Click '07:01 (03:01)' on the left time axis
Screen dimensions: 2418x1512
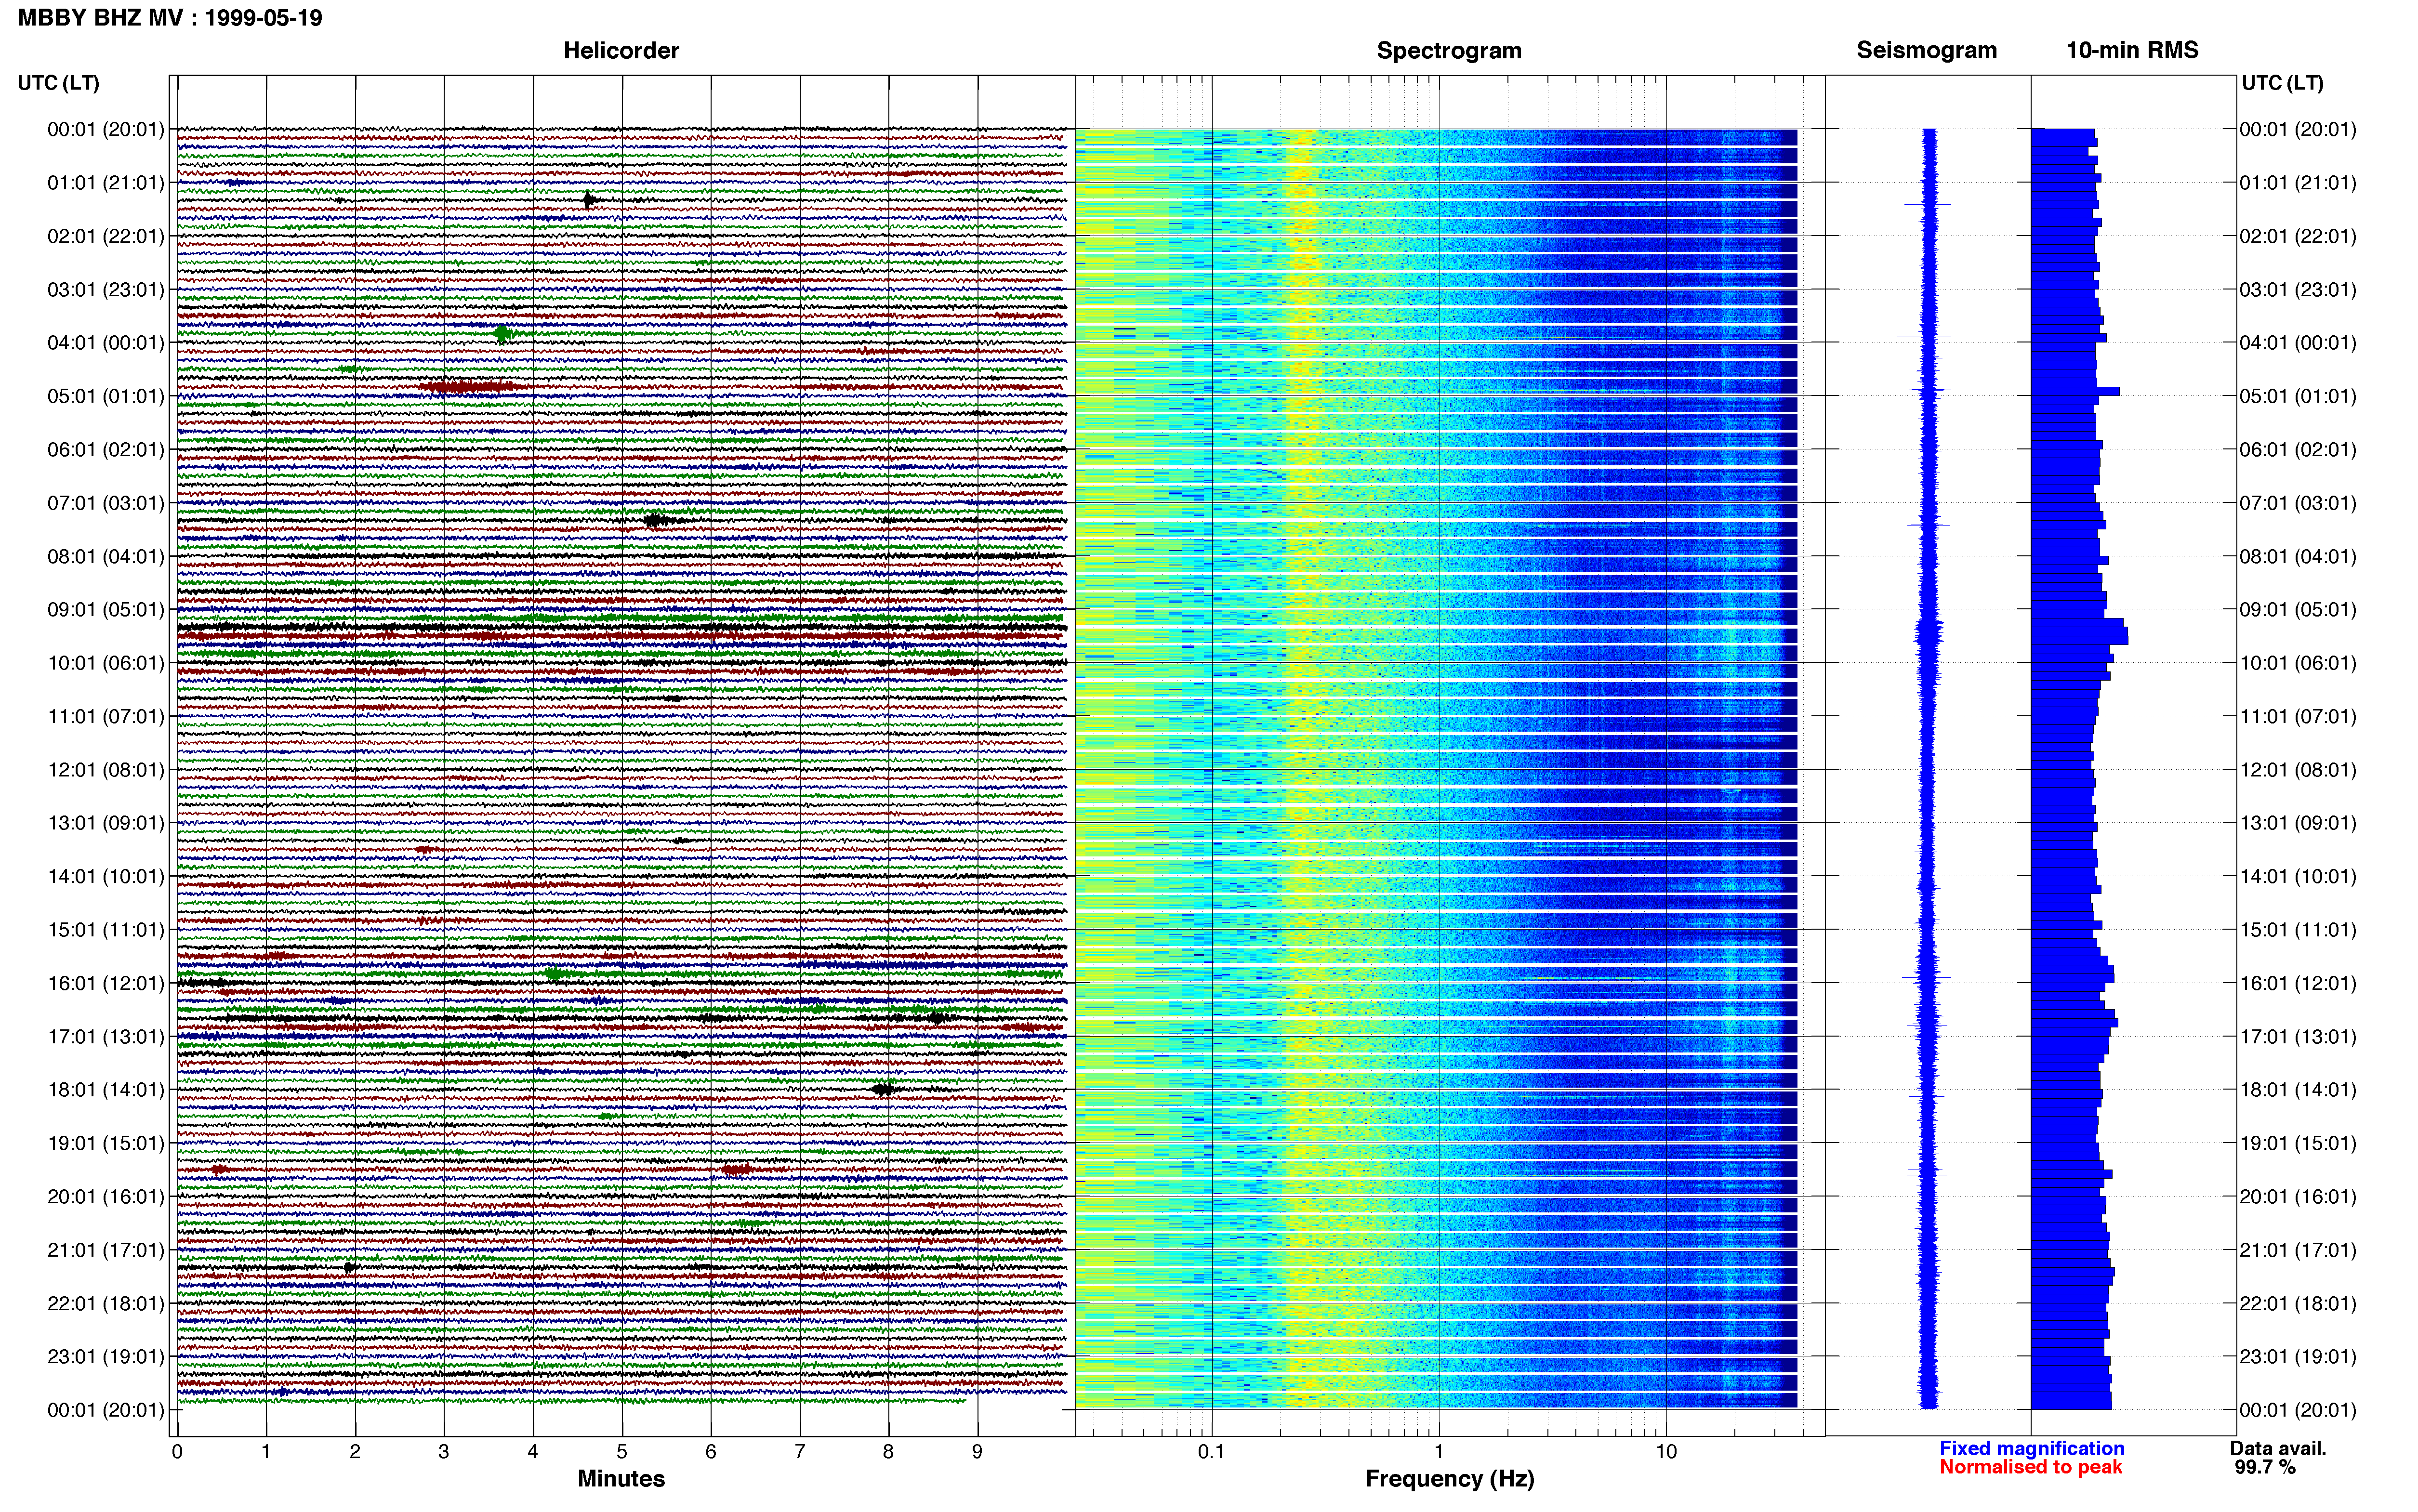[x=106, y=503]
